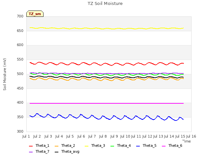
Task: Select Theta_avg legend entry
Action: (67, 151)
